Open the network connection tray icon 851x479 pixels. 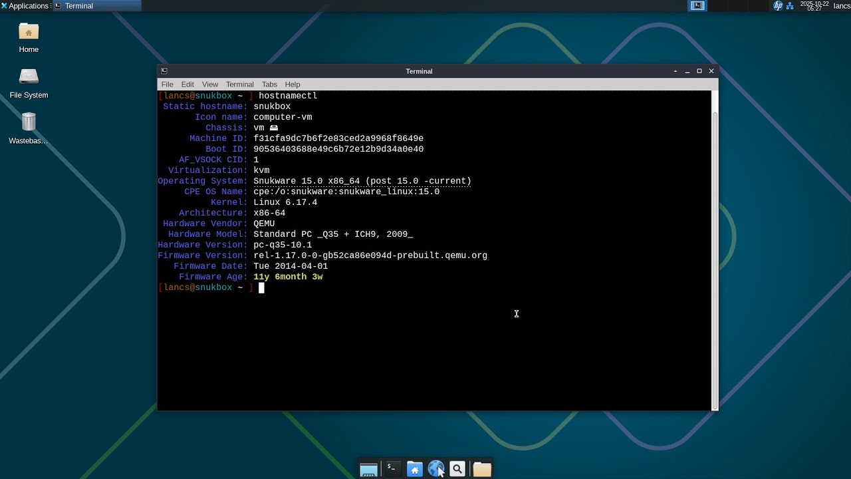pyautogui.click(x=790, y=6)
